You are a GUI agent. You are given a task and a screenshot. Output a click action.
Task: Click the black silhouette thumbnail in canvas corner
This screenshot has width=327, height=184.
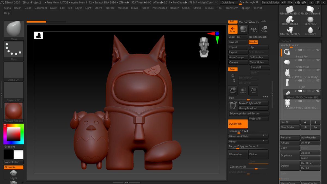(38, 35)
